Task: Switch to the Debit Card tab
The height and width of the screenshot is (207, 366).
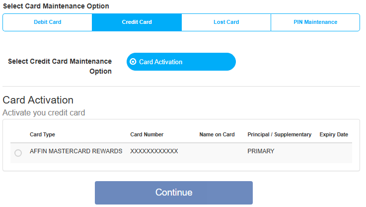Action: coord(47,22)
